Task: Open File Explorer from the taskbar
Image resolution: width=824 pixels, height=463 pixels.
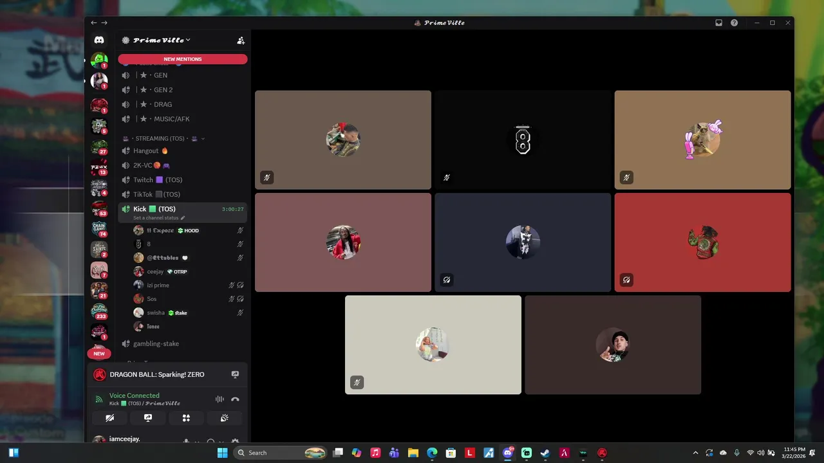Action: click(413, 453)
